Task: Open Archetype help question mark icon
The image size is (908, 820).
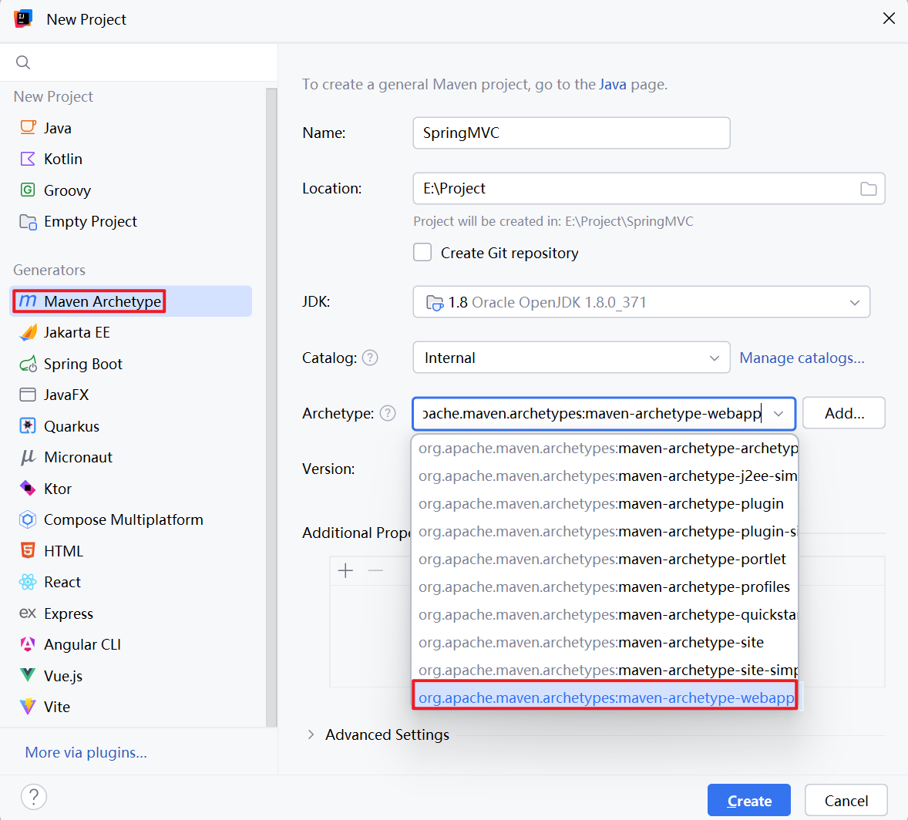Action: (x=388, y=414)
